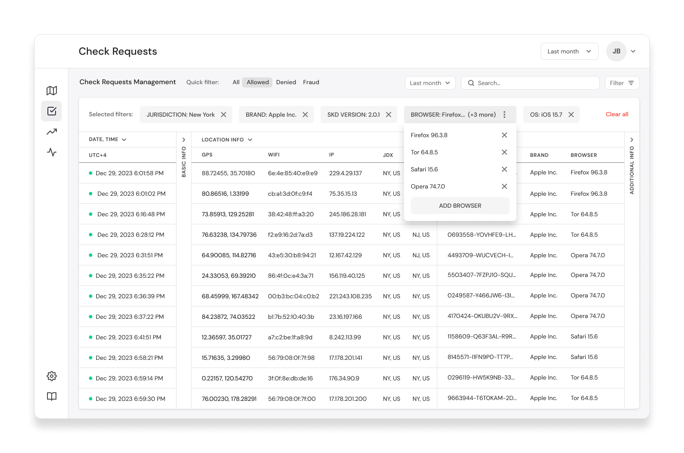Select the All quick filter

[236, 82]
